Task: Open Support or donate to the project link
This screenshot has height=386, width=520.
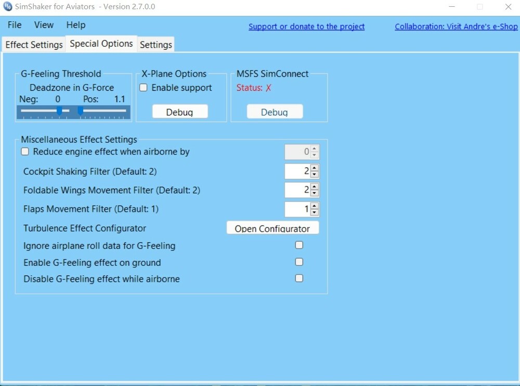Action: click(306, 26)
